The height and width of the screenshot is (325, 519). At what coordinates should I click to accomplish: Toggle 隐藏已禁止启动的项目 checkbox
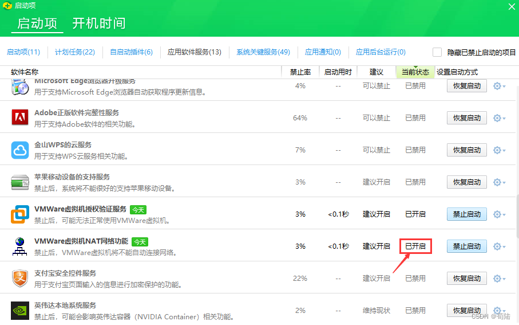click(x=437, y=52)
